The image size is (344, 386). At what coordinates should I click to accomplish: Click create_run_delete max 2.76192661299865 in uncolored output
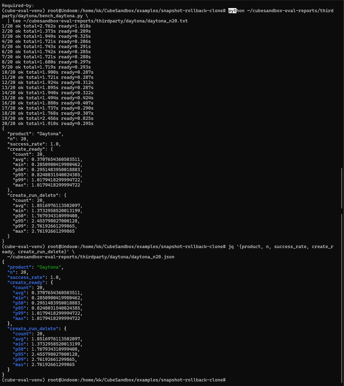point(44,231)
